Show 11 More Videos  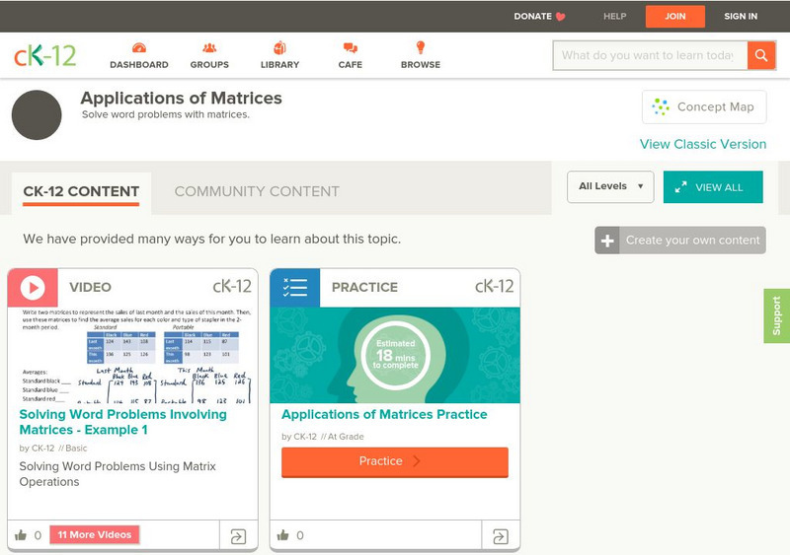click(x=95, y=534)
